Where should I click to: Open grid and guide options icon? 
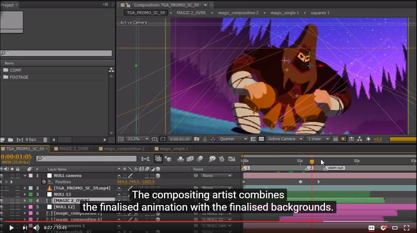coord(155,139)
